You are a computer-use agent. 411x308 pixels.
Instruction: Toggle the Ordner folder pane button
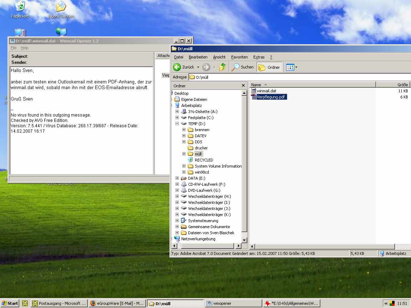tap(270, 67)
